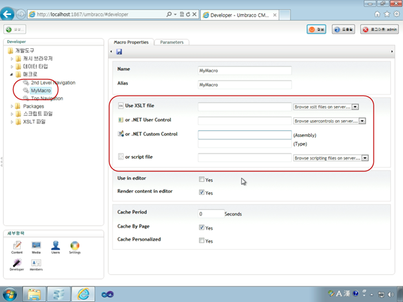The height and width of the screenshot is (302, 403).
Task: Expand the 캐시 브라우저 tree node
Action: [12, 59]
